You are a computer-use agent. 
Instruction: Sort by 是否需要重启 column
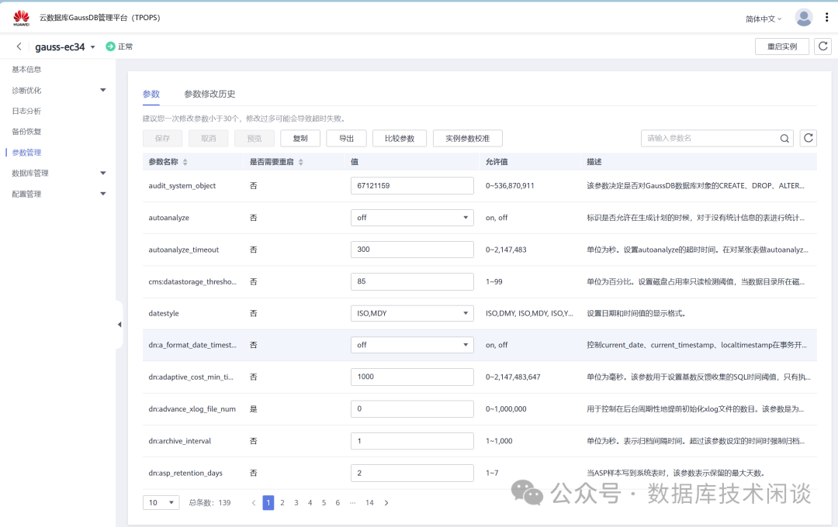(301, 162)
